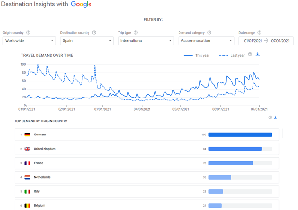
Task: Click the 04/01/2021 axis label on chart
Action: coord(142,109)
